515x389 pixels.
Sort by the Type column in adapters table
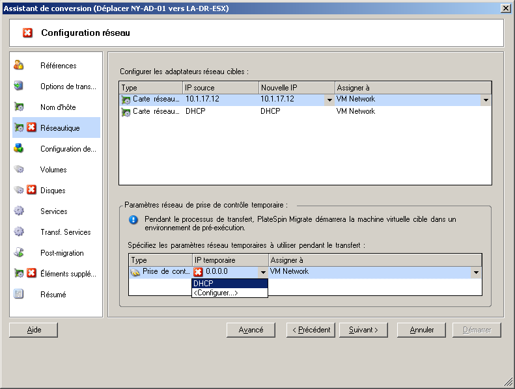(151, 88)
